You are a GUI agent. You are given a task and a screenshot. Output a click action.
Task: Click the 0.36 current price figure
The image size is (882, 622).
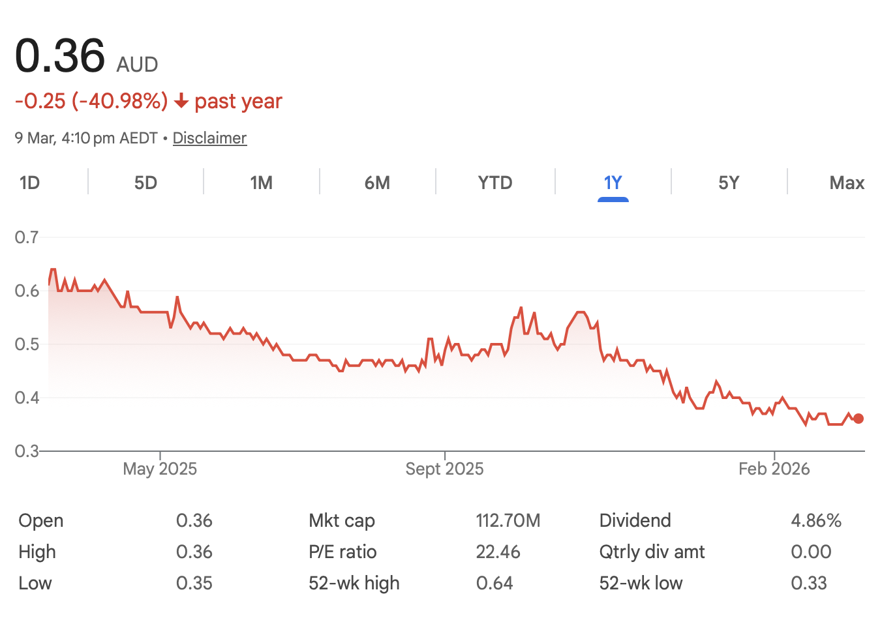(60, 55)
